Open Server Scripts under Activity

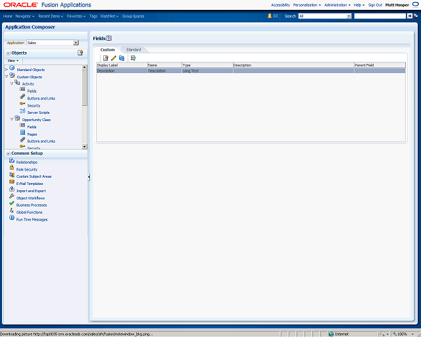pyautogui.click(x=38, y=113)
